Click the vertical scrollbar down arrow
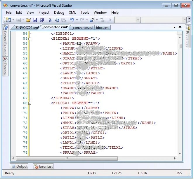The image size is (194, 179). pos(180,154)
